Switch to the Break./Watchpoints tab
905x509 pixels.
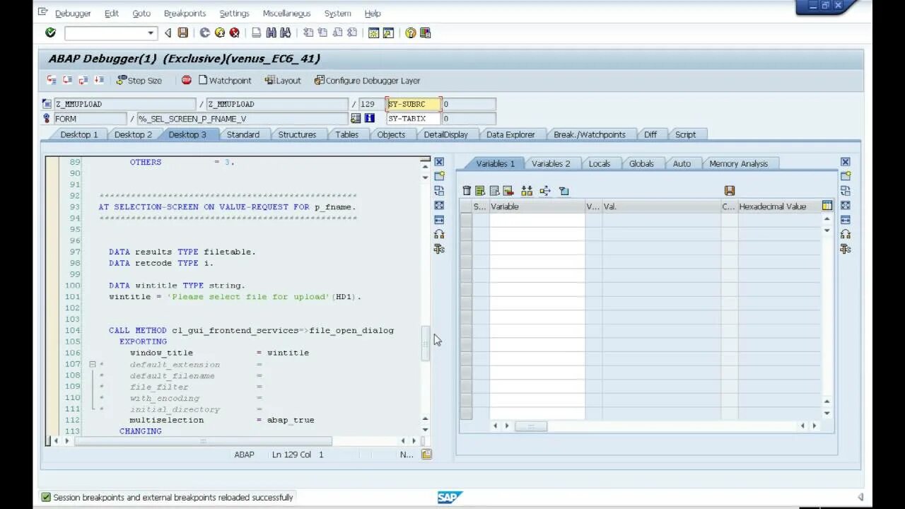click(x=589, y=134)
